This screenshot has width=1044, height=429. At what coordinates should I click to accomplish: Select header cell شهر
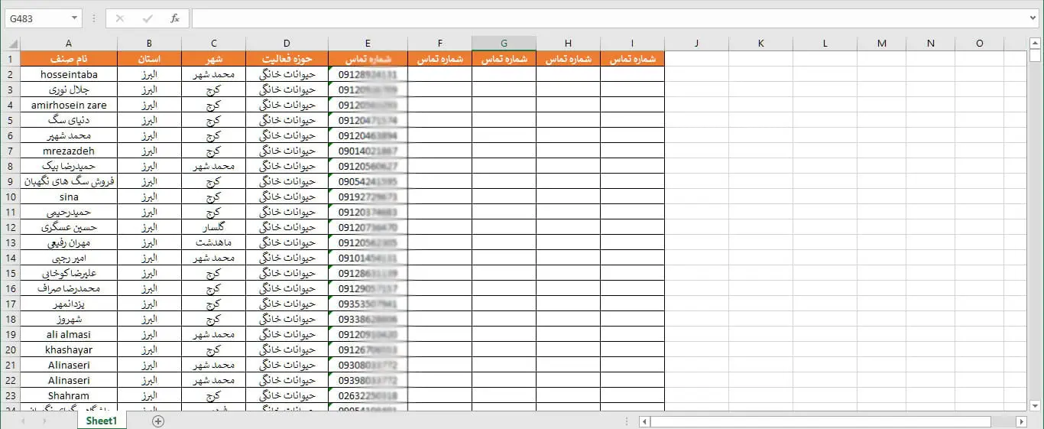click(x=213, y=59)
